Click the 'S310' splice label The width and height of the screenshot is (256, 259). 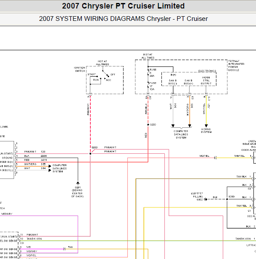coord(231,197)
